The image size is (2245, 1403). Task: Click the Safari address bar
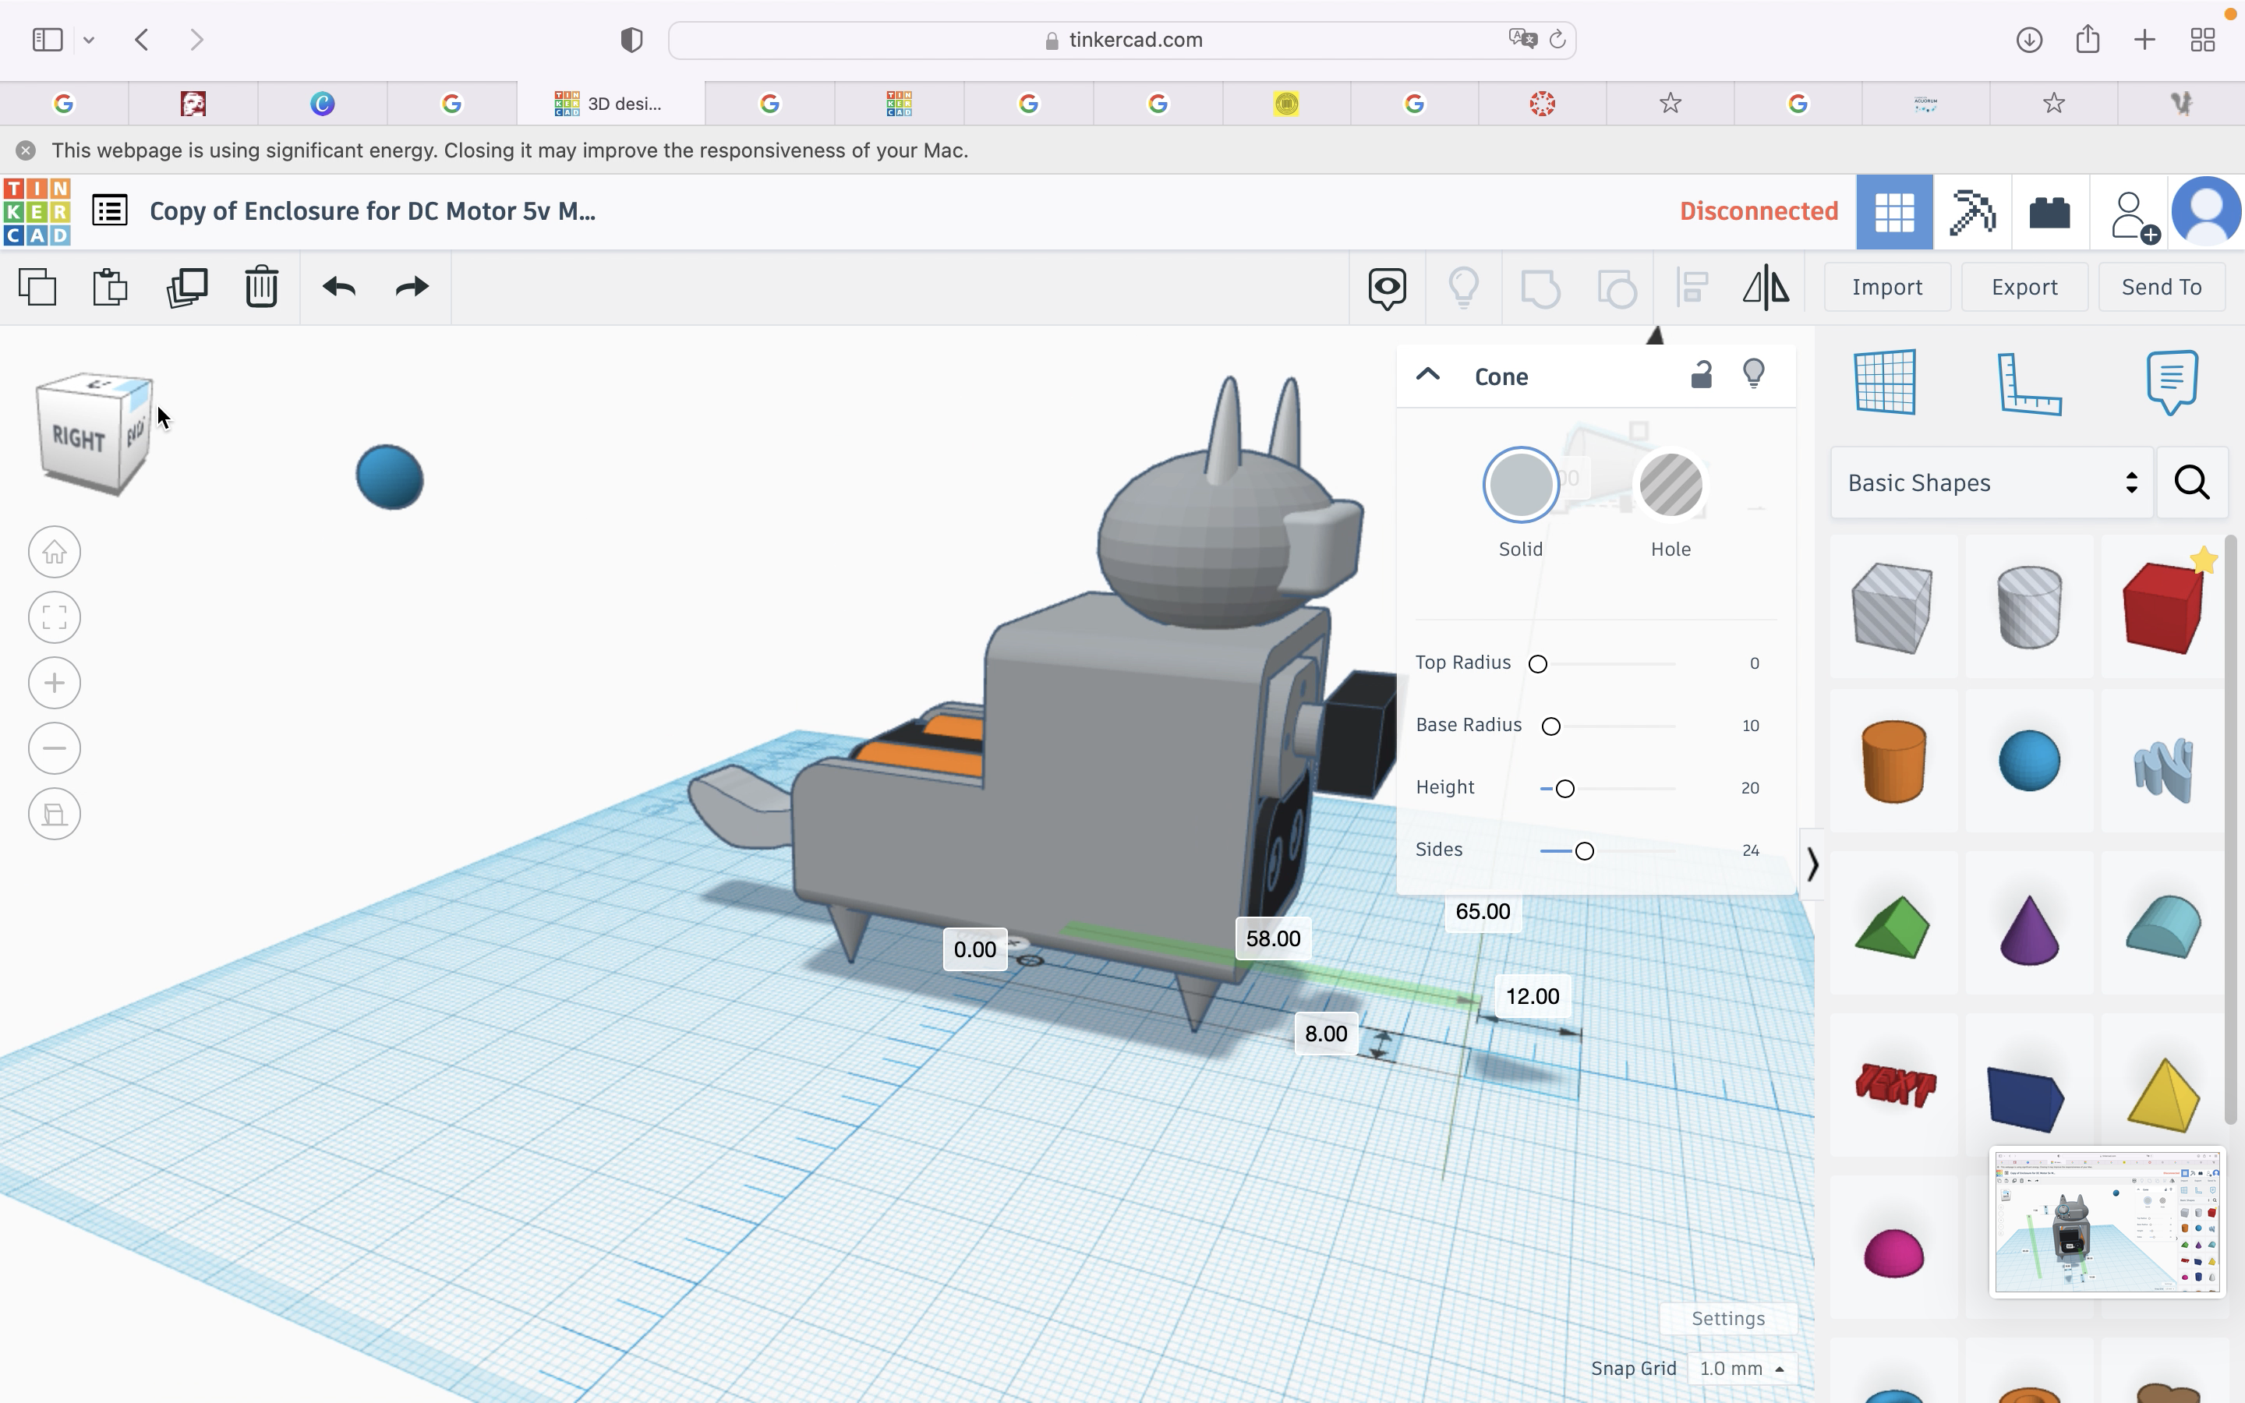click(x=1122, y=40)
